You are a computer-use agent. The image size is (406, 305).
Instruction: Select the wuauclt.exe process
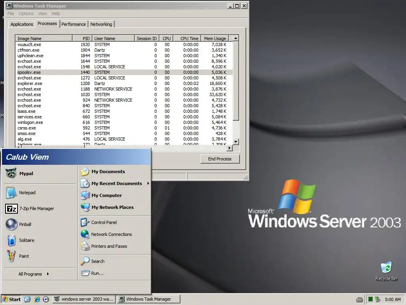coord(124,44)
